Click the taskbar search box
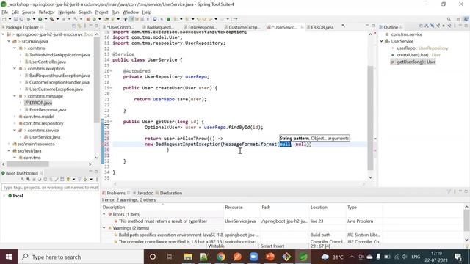The image size is (470, 264). tap(81, 257)
